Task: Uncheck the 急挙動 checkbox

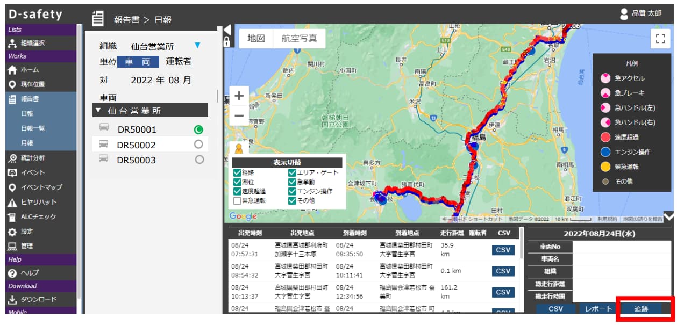Action: [292, 182]
